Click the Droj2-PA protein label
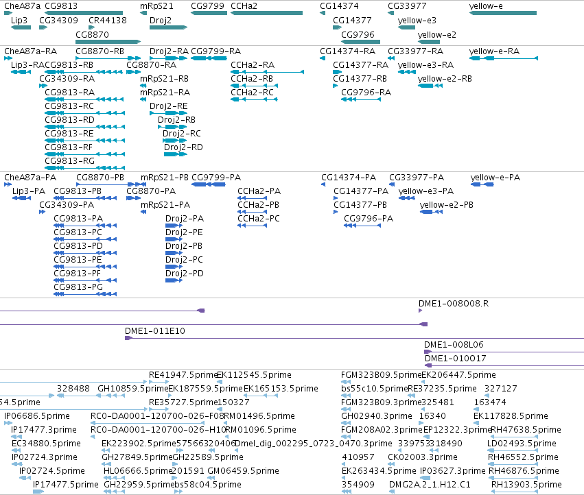This screenshot has height=495, width=584. pyautogui.click(x=185, y=219)
